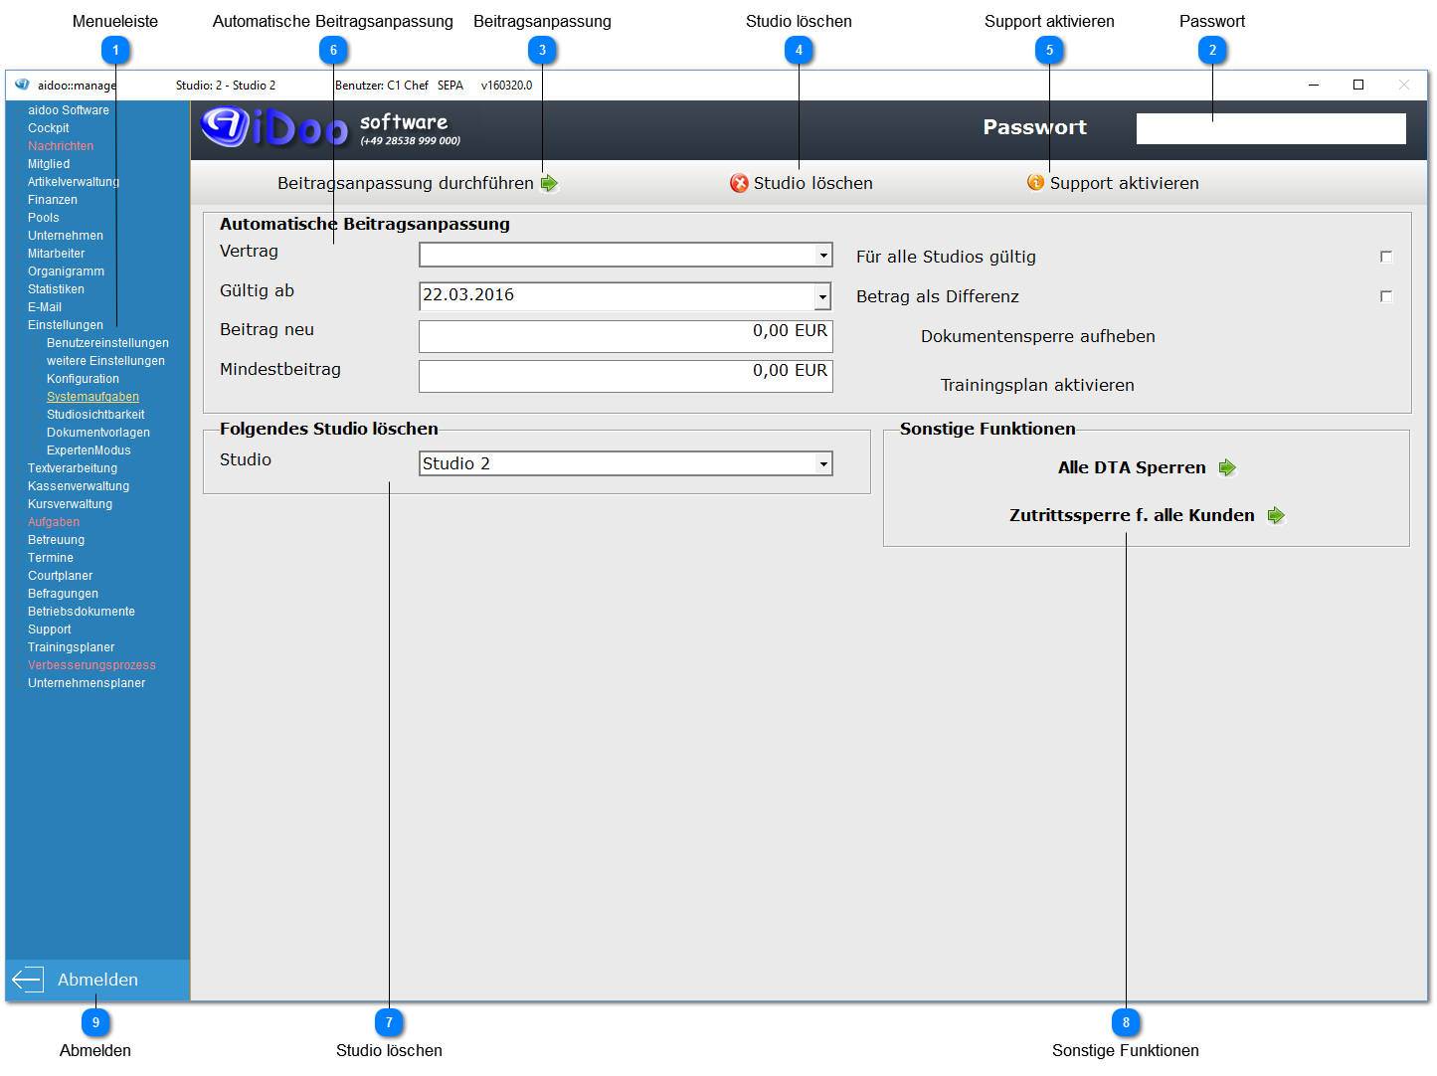
Task: Toggle Betrag als Differenz checkbox
Action: [x=1386, y=296]
